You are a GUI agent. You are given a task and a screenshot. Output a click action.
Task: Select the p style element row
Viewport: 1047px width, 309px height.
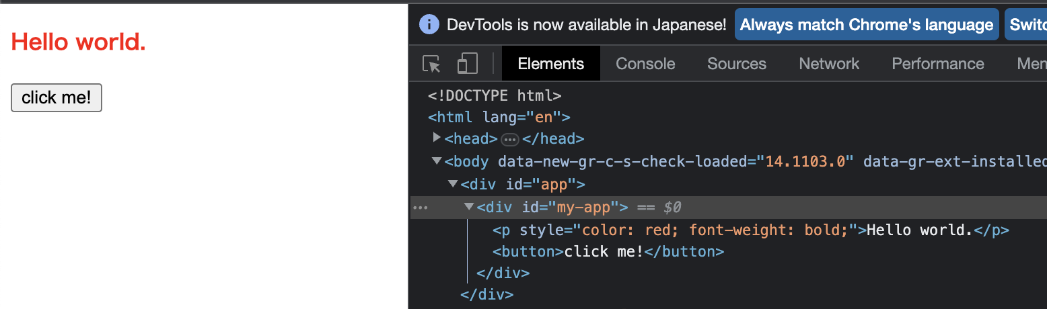click(751, 230)
